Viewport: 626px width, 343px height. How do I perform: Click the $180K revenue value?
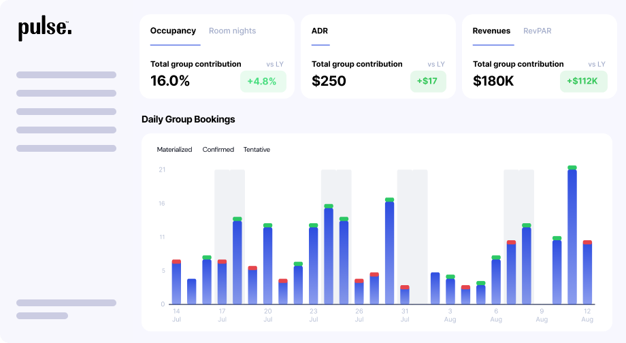click(493, 81)
